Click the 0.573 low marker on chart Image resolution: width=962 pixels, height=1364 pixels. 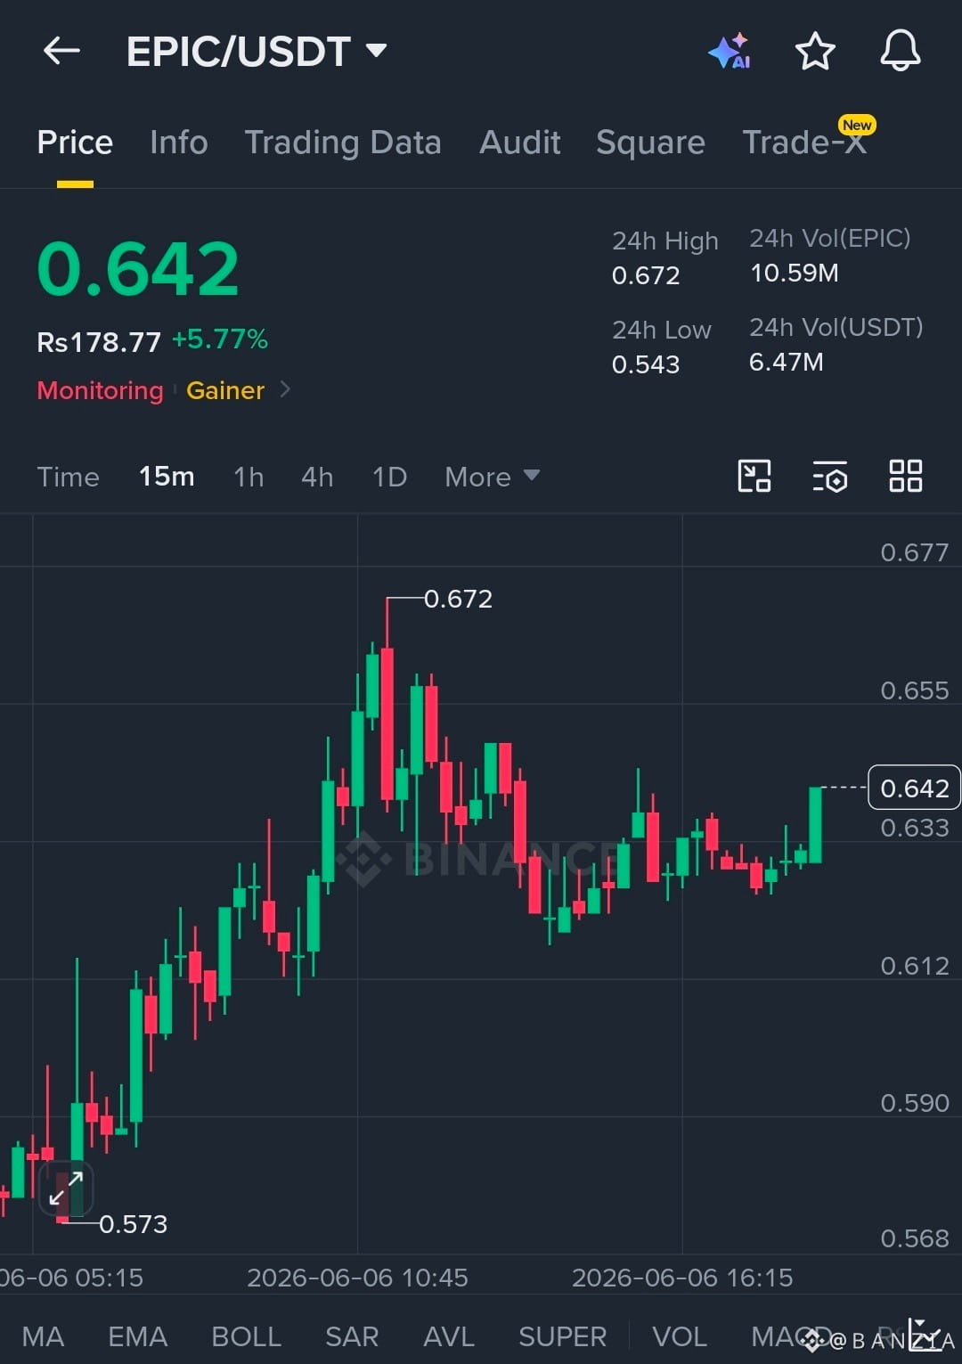(133, 1224)
